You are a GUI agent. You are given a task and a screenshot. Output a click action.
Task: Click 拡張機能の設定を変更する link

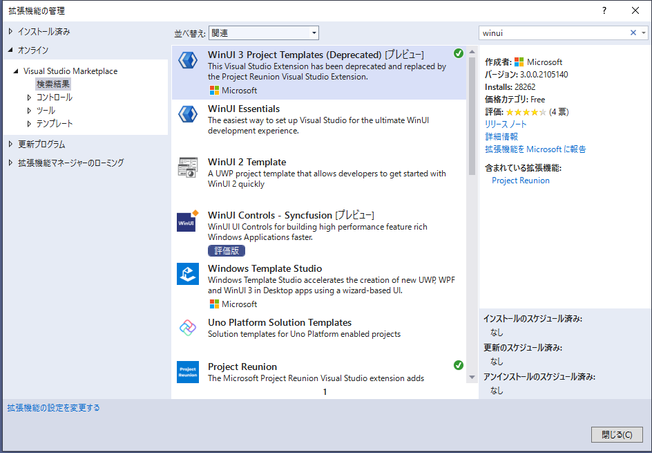point(54,407)
